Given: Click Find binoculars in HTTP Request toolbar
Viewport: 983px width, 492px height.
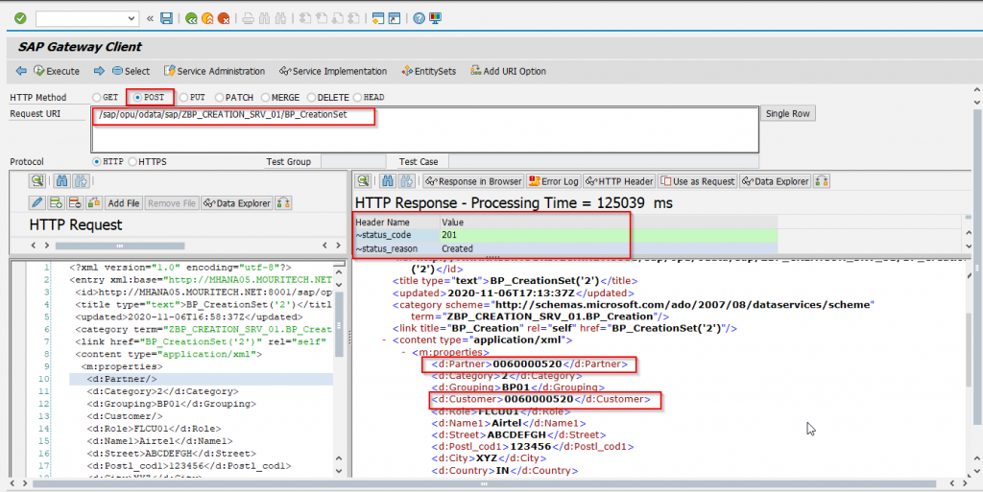Looking at the screenshot, I should [62, 181].
